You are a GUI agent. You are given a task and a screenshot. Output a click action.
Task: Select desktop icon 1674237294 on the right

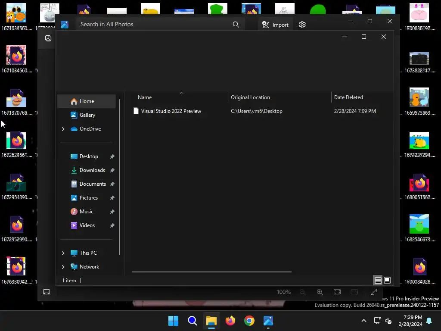click(419, 144)
